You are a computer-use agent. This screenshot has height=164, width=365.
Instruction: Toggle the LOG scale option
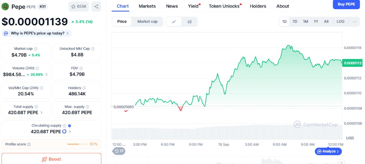pos(341,22)
